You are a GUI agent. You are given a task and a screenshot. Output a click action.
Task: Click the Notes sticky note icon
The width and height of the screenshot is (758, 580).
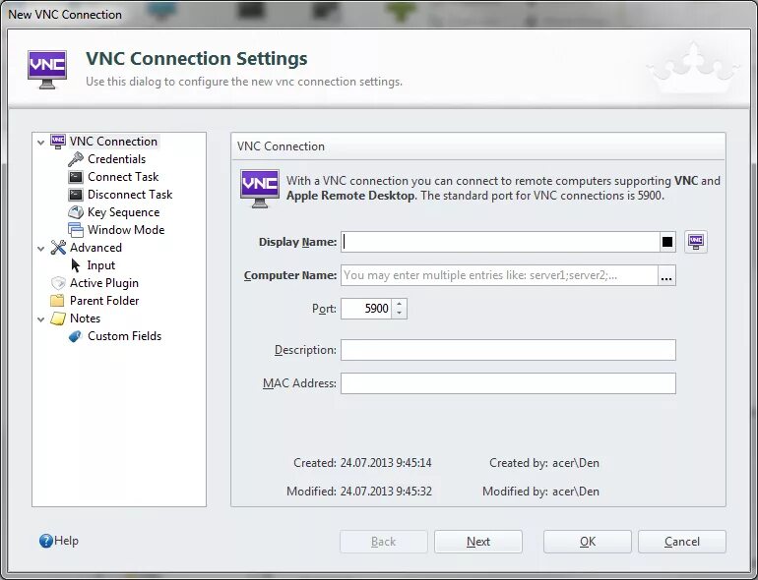click(58, 319)
